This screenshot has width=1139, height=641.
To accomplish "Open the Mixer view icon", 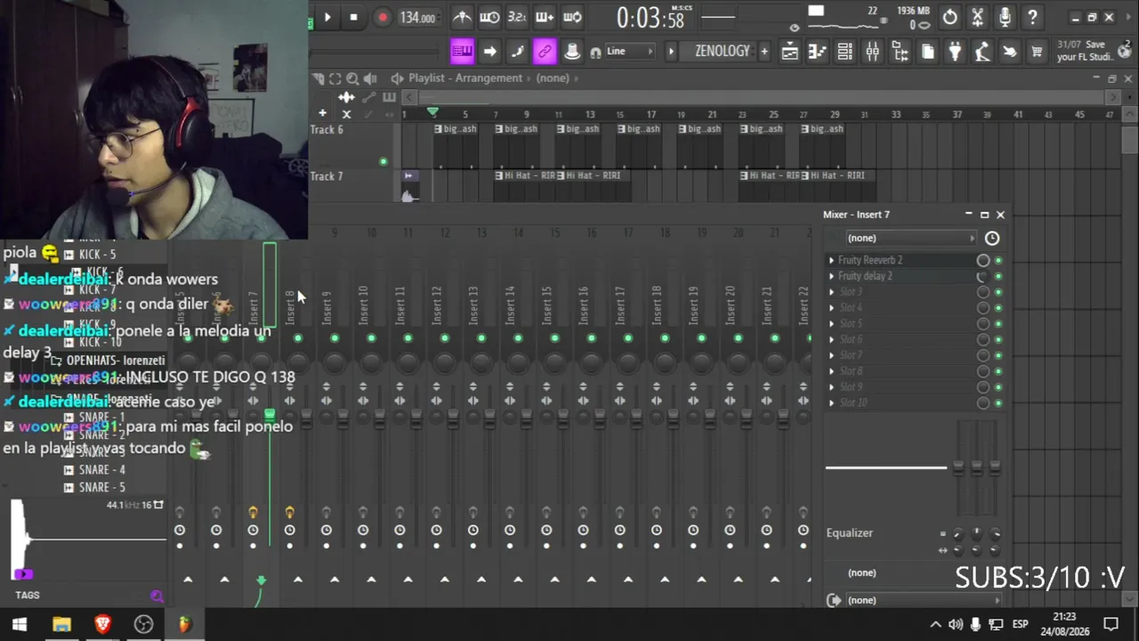I will [872, 53].
